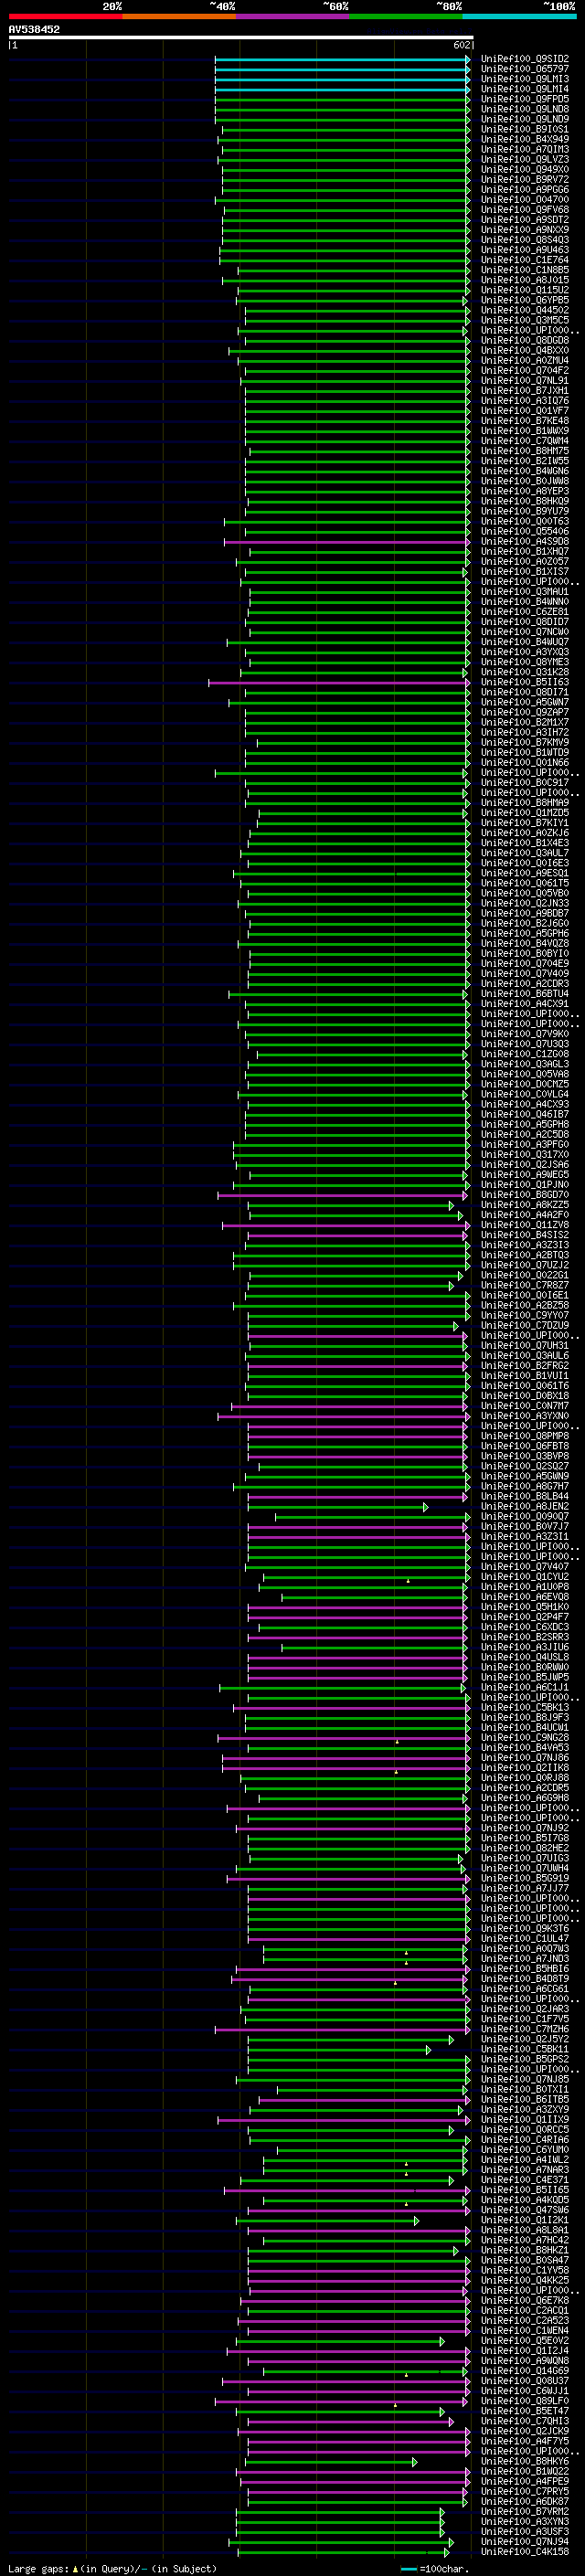Viewport: 585px width, 2576px height.
Task: Open hit UniRef100_Q9FPD5
Action: (525, 99)
